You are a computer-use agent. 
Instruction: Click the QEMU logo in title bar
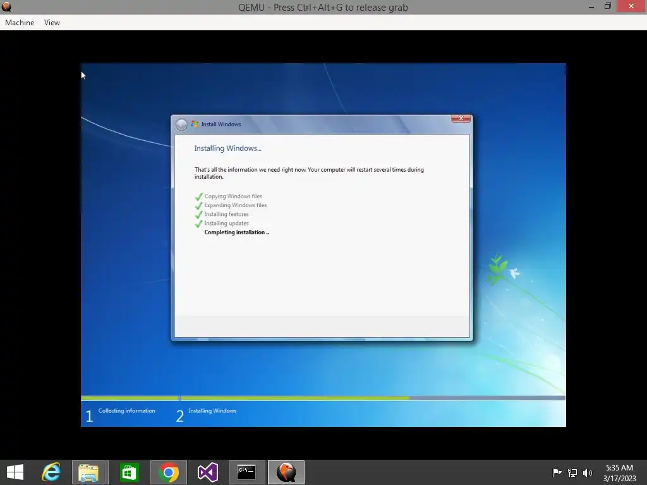click(6, 6)
